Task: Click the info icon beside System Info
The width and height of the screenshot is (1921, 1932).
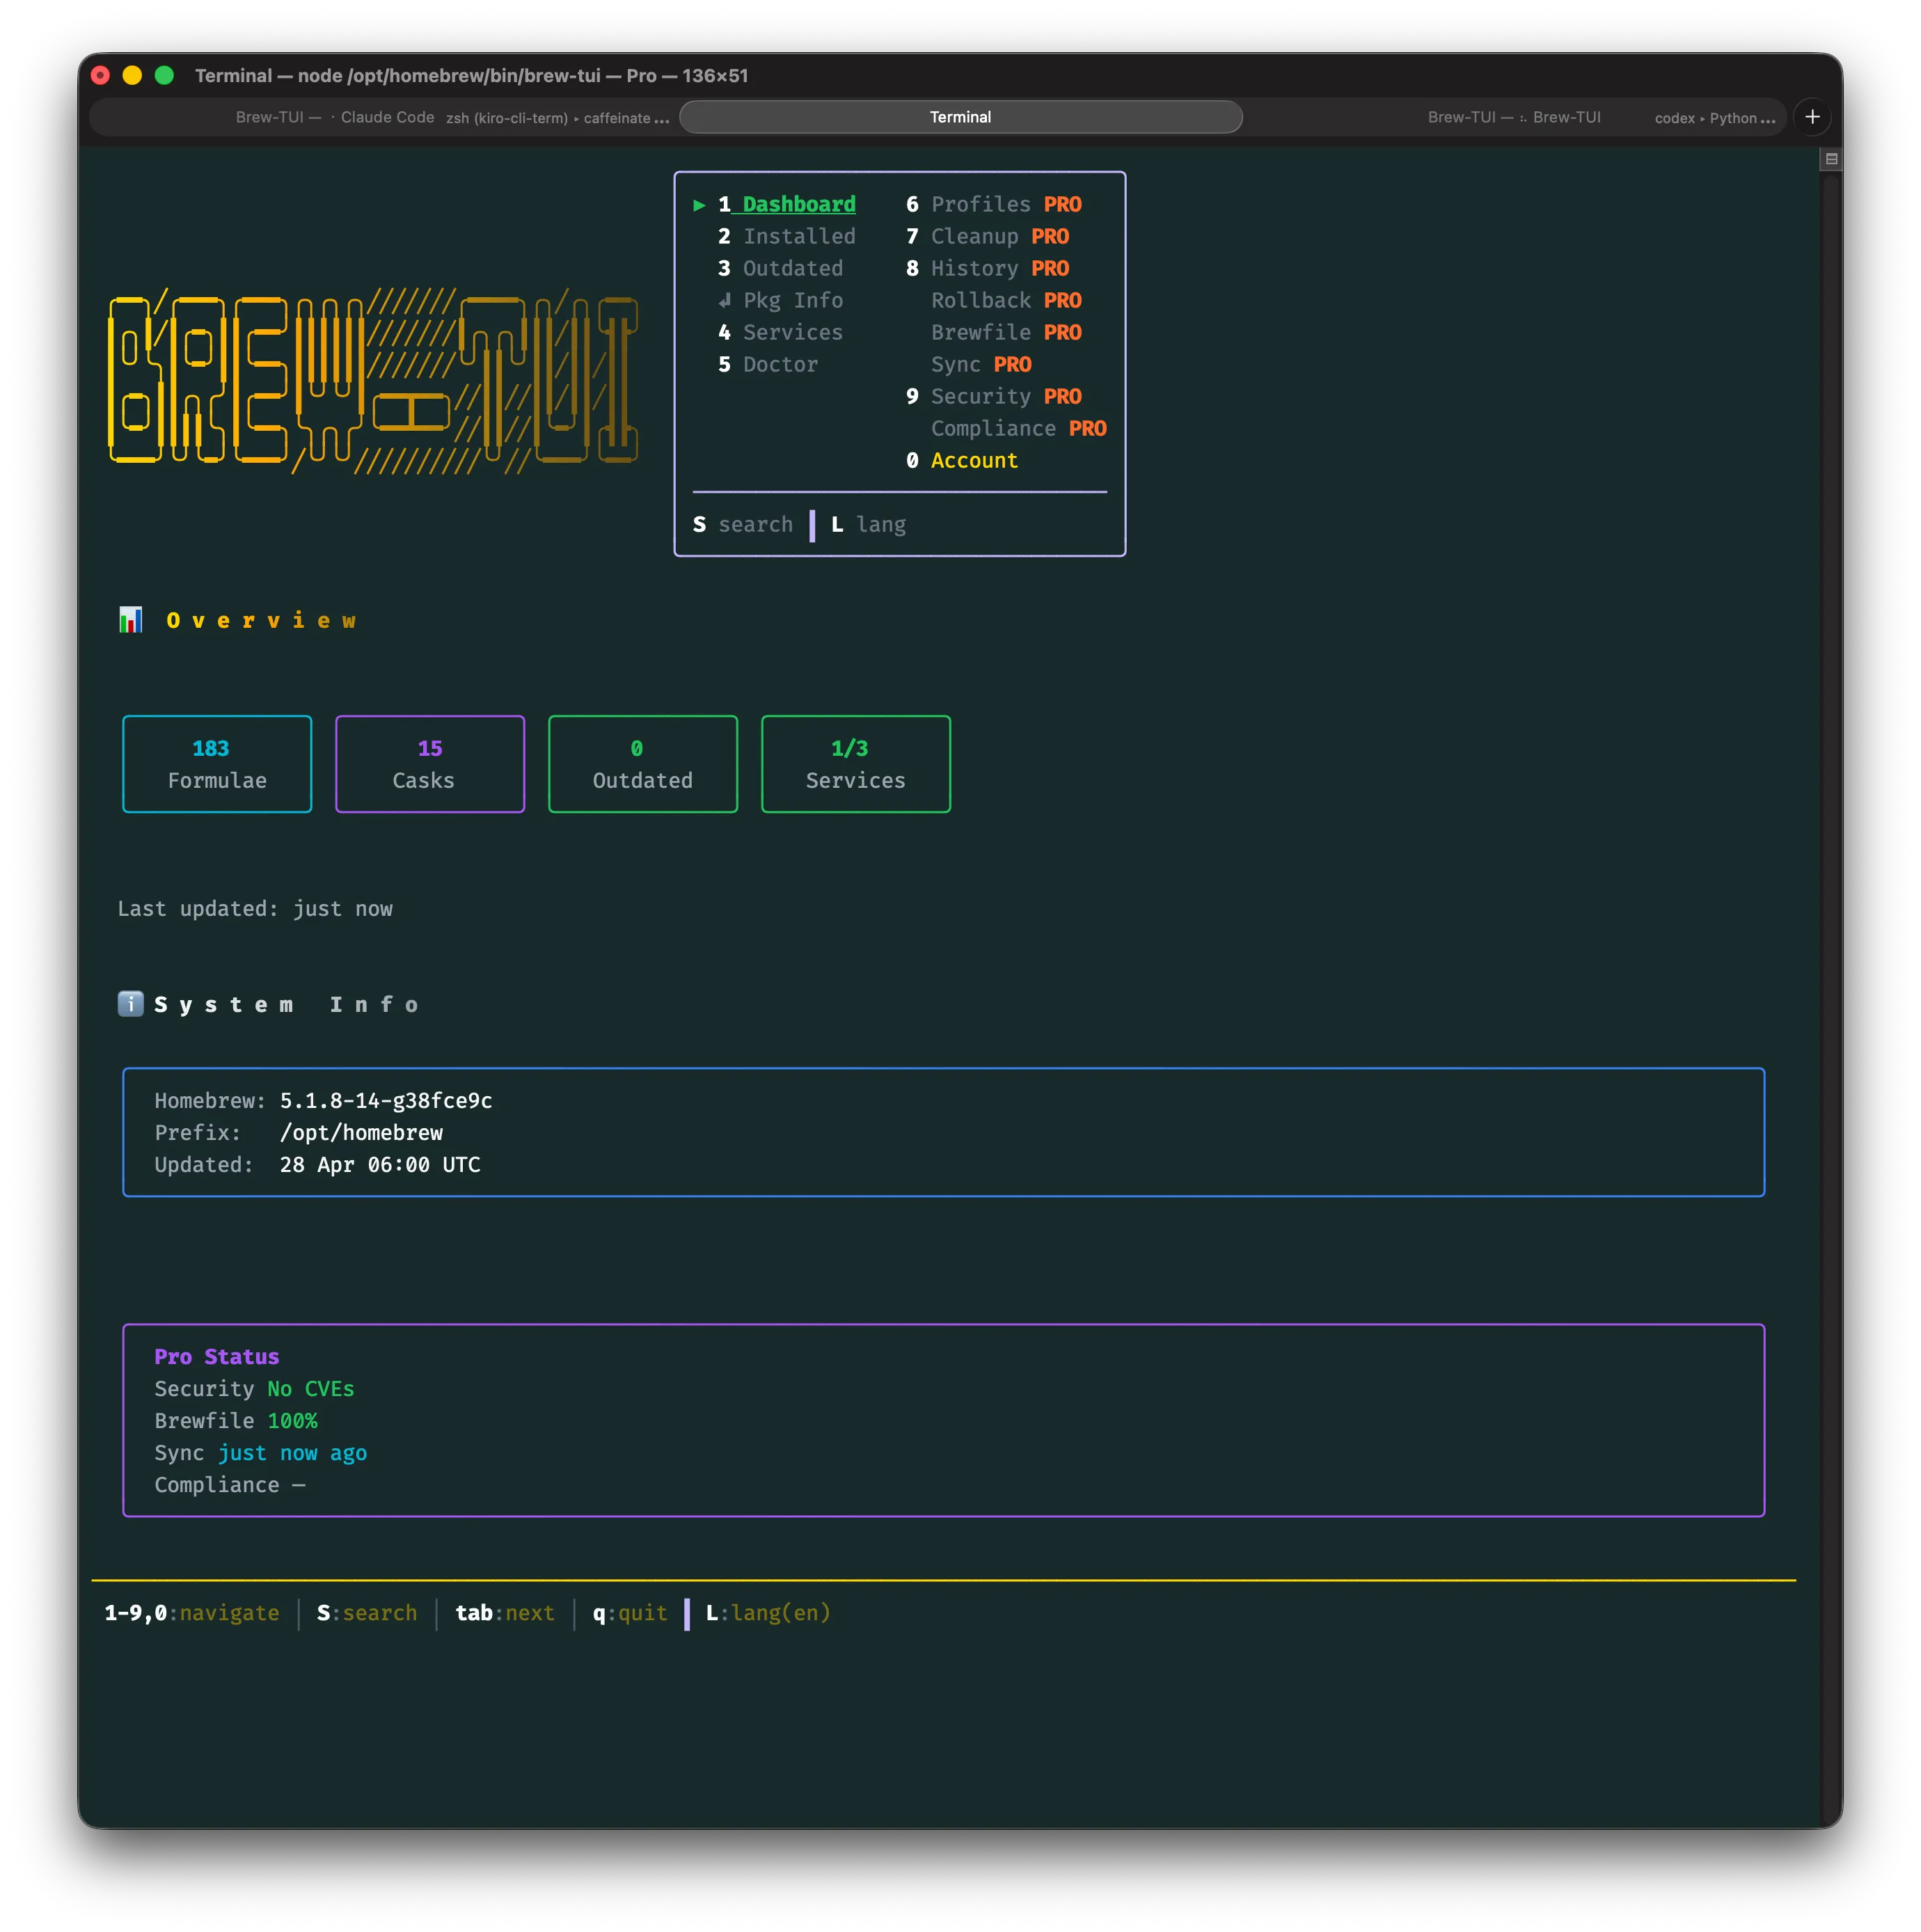Action: click(x=131, y=1004)
